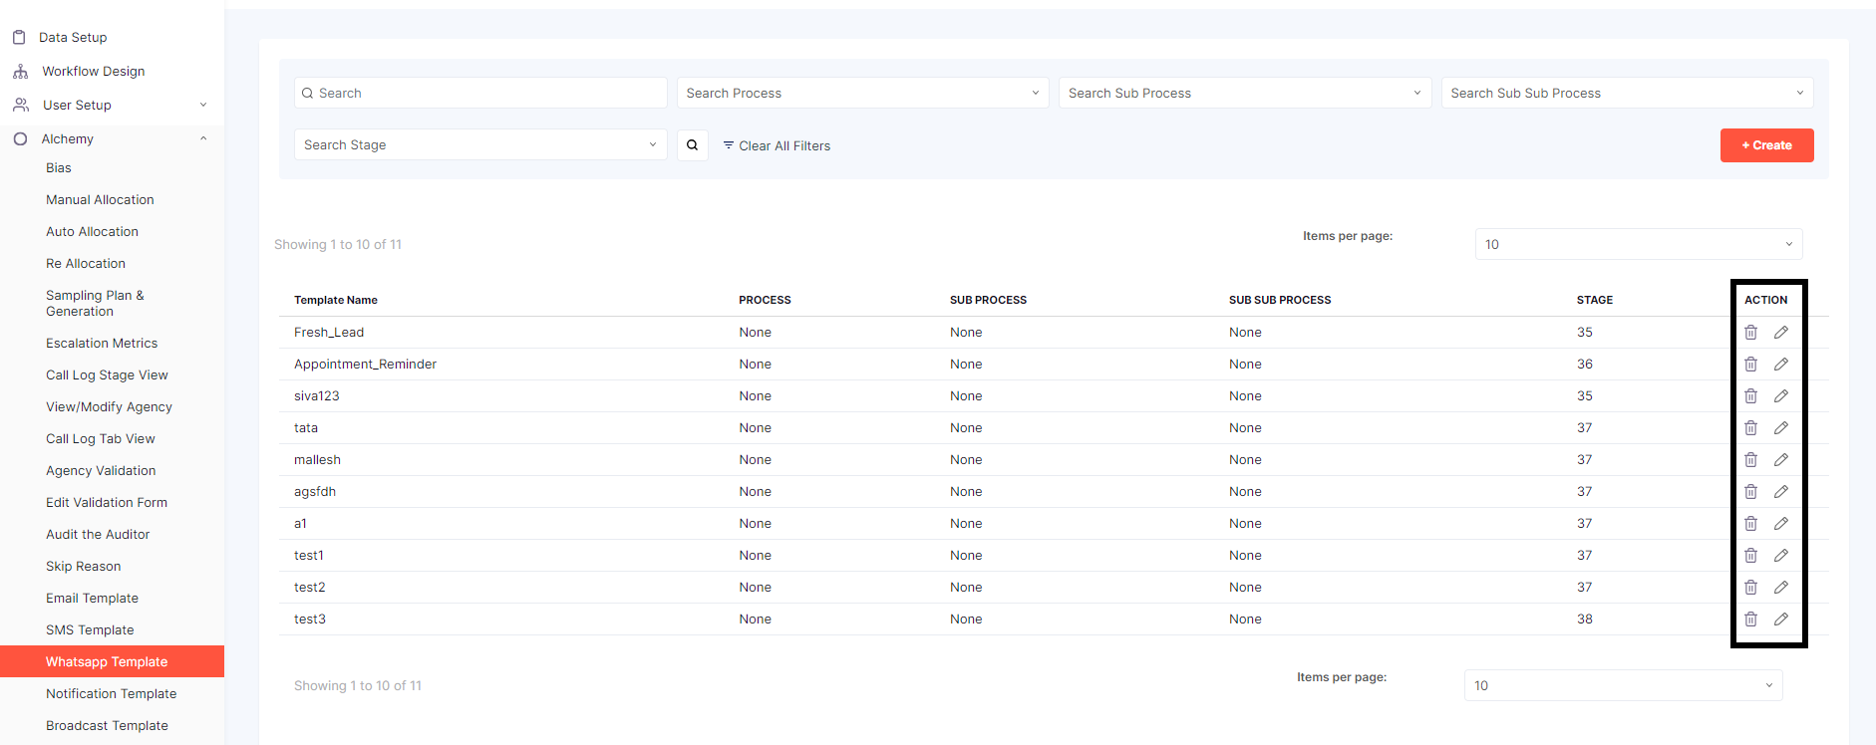Remove the tata template via trash icon
This screenshot has width=1876, height=745.
(x=1750, y=428)
